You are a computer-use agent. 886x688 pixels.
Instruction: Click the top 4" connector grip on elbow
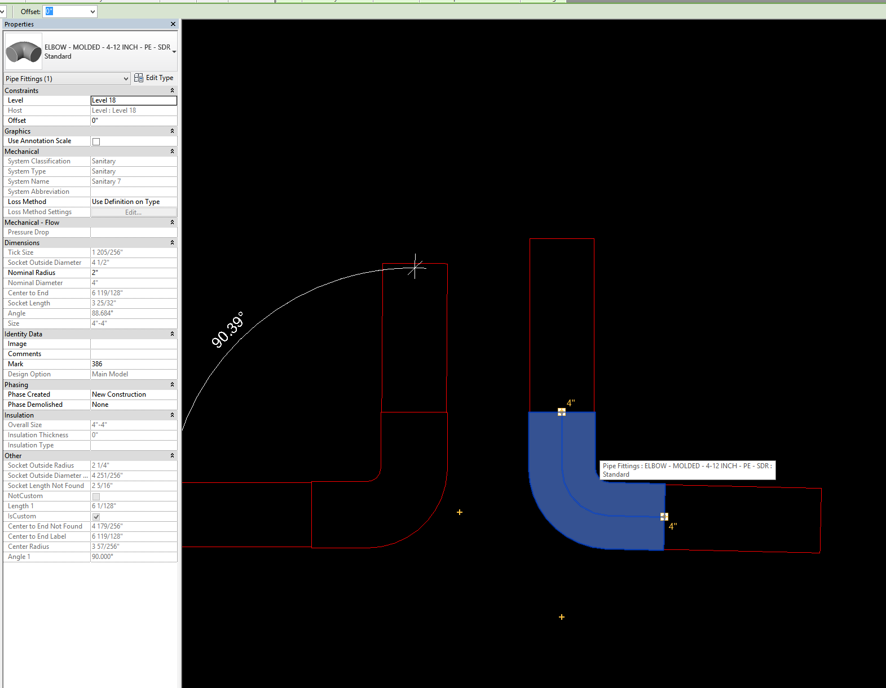point(562,412)
